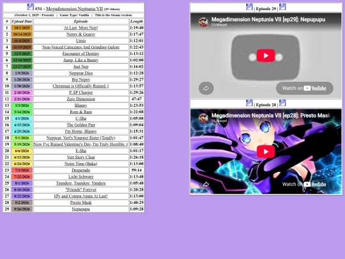
Task: Click the icon right of the Episode 28 label
Action: click(x=282, y=103)
